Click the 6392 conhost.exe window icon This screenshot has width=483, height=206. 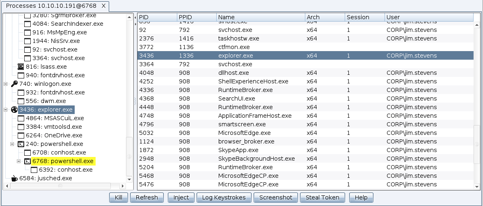point(34,170)
